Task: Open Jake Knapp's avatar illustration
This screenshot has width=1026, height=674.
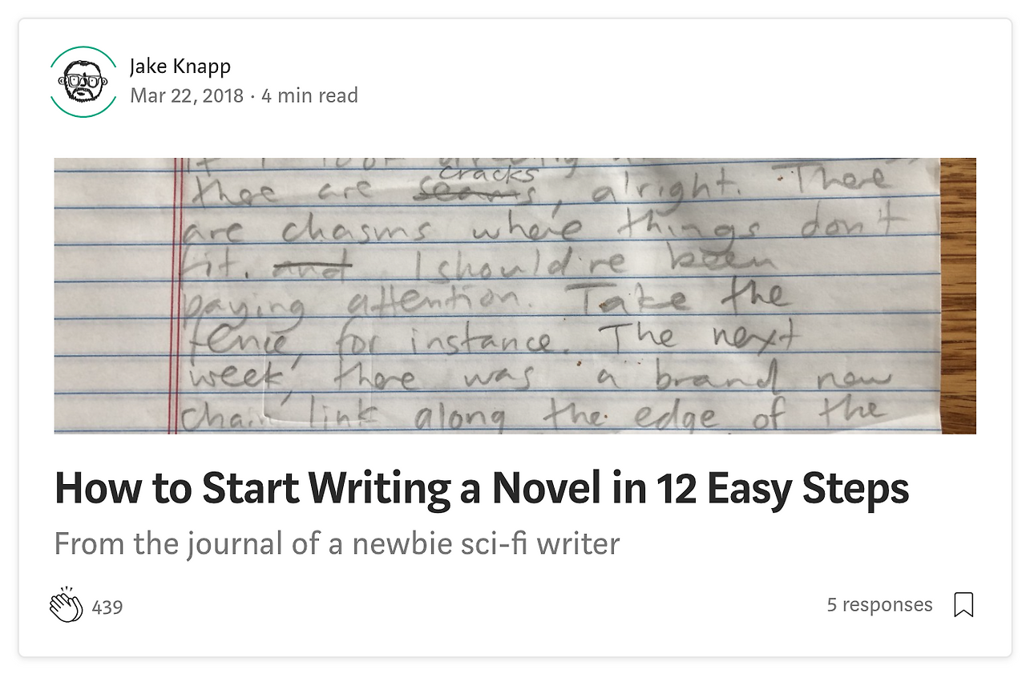Action: click(83, 81)
